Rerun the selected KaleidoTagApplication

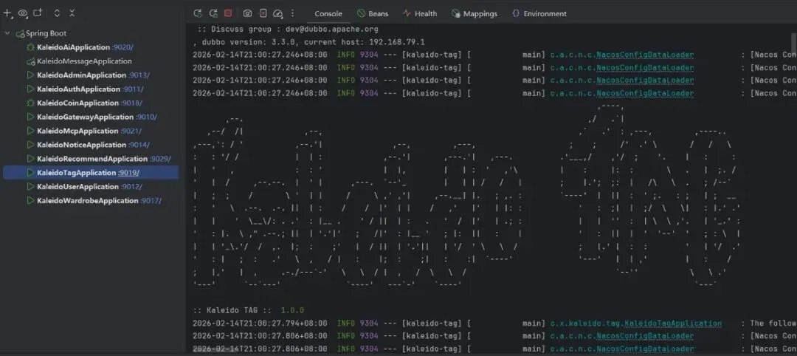(197, 13)
